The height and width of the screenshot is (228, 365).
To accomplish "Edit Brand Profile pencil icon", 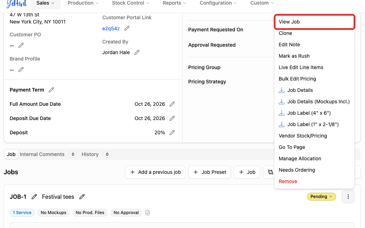I will coord(21,69).
